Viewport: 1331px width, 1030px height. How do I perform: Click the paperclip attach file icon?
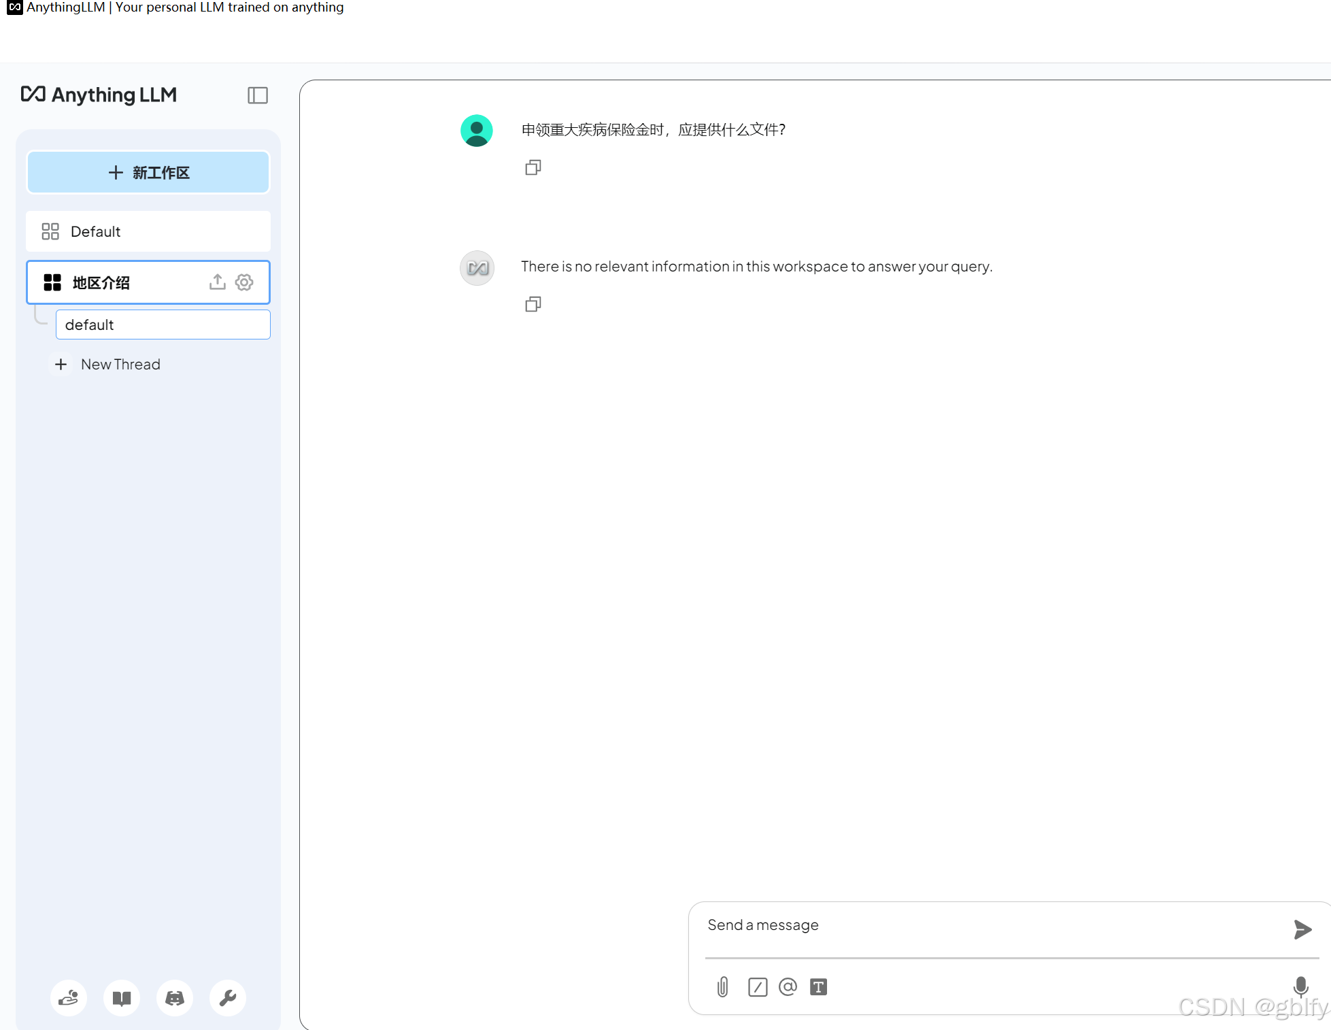coord(722,986)
